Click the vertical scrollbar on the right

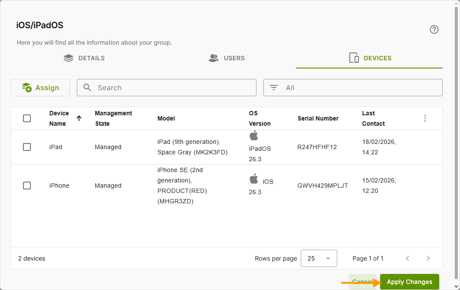point(456,143)
